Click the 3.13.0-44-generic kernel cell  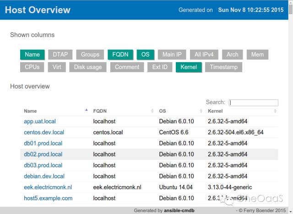pyautogui.click(x=230, y=188)
